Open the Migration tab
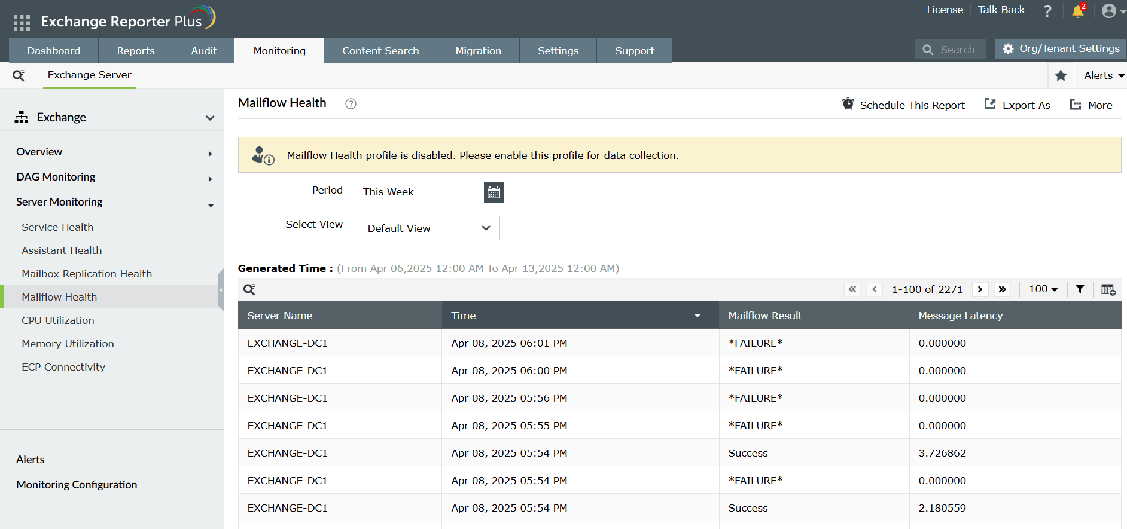 pyautogui.click(x=479, y=51)
